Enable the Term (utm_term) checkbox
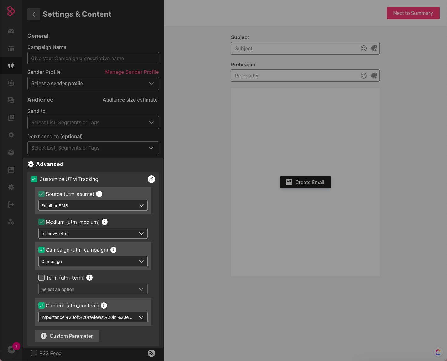Viewport: 447px width, 361px height. (x=42, y=278)
